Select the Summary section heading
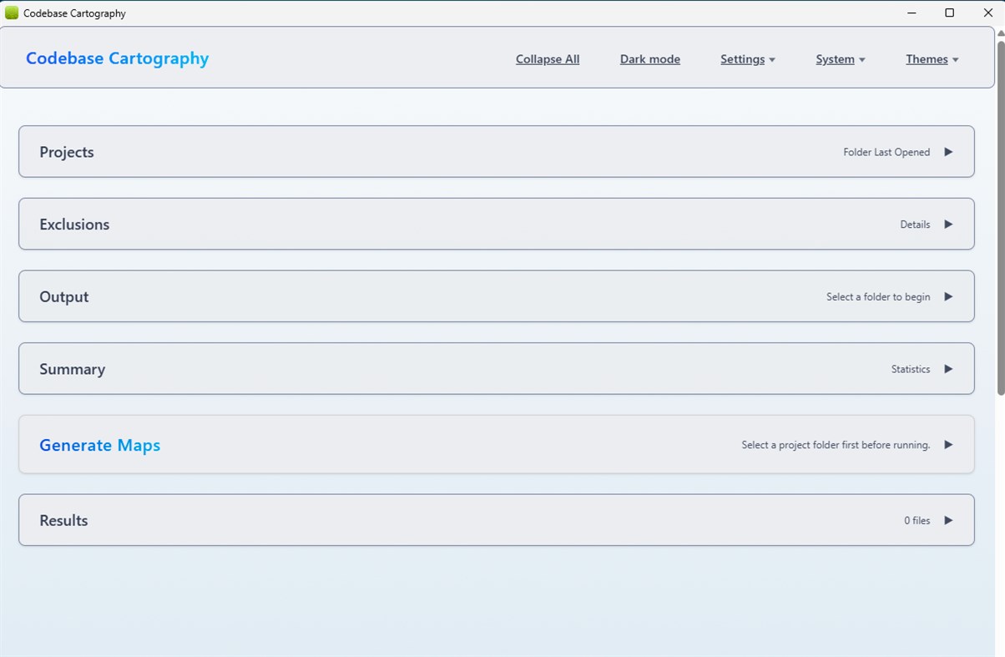 73,369
